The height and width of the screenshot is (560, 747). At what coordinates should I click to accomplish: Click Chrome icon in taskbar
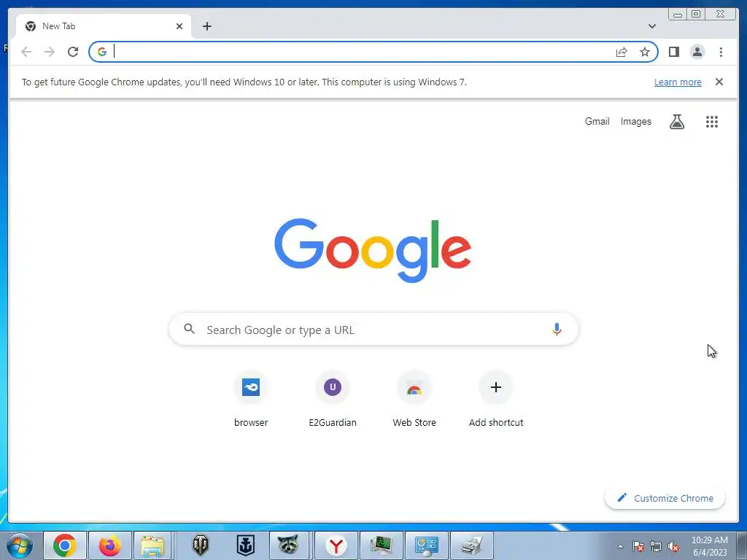coord(65,545)
